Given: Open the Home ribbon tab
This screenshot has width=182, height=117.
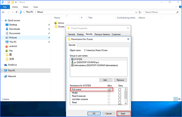Looking at the screenshot, I should click(x=15, y=7).
